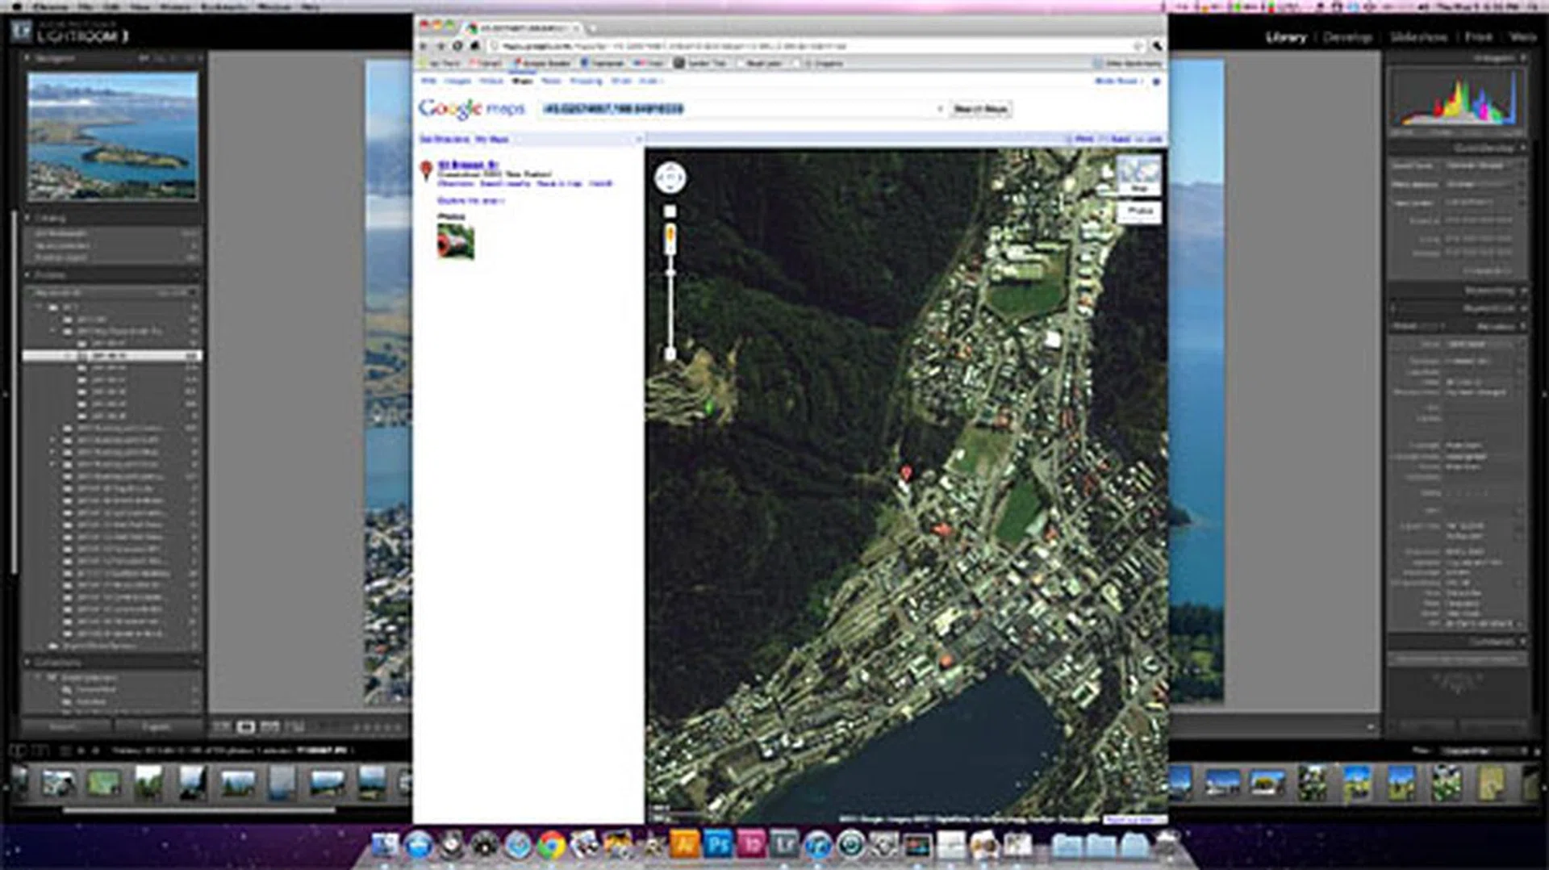Image resolution: width=1549 pixels, height=870 pixels.
Task: Switch the map to Map view
Action: (x=1142, y=188)
